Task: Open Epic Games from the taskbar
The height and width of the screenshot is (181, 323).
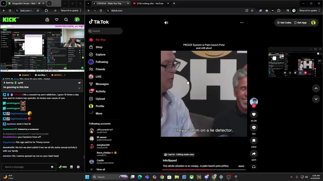Action: coord(236,177)
